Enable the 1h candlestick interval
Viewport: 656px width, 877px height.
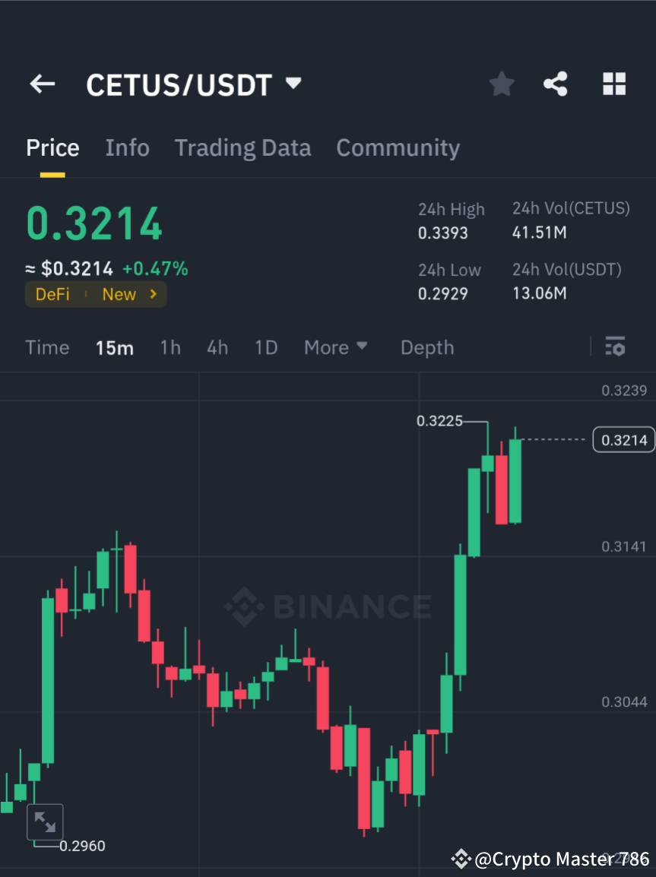pyautogui.click(x=170, y=347)
